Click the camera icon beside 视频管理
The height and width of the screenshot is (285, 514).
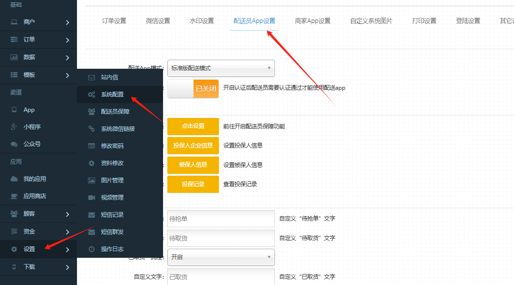91,198
